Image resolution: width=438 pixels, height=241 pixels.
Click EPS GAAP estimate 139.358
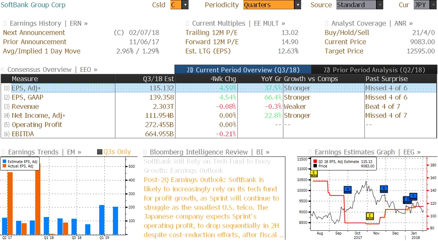point(161,97)
